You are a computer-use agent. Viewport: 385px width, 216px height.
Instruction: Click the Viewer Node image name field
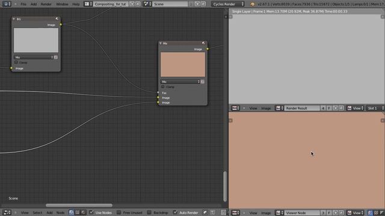[x=302, y=213]
